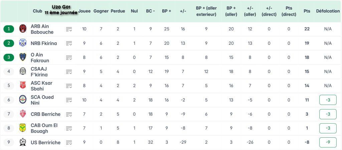
Task: Click the US Berririche club logo
Action: [x=23, y=142]
